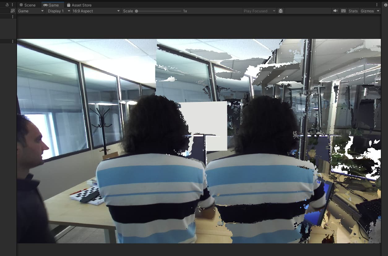The width and height of the screenshot is (388, 256).
Task: Click the Gizmos button
Action: [x=367, y=11]
